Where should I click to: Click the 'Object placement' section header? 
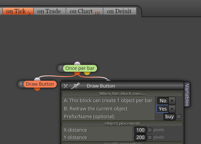(122, 123)
